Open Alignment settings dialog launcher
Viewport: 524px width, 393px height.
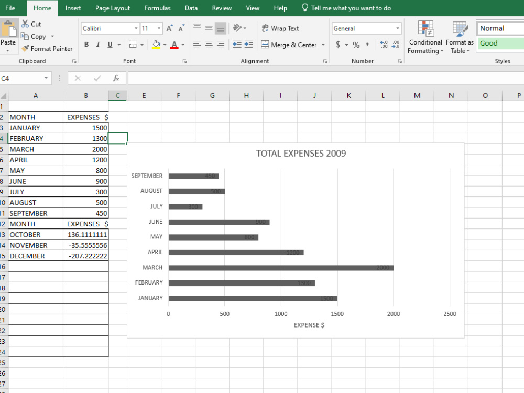(x=325, y=61)
